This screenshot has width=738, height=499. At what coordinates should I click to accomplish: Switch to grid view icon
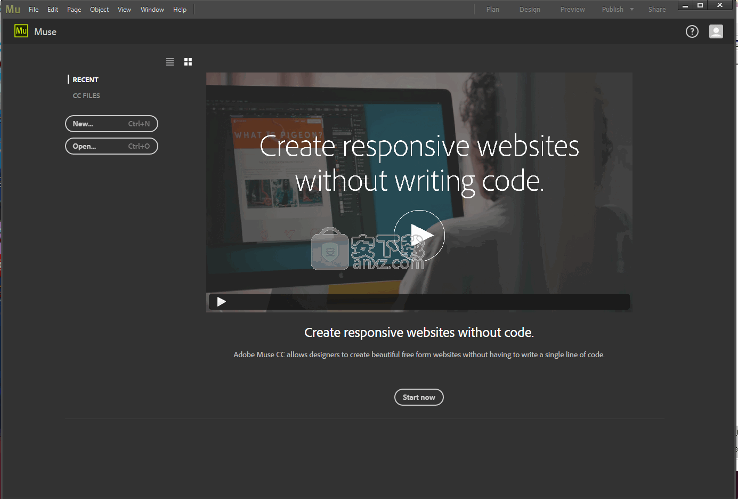[188, 62]
